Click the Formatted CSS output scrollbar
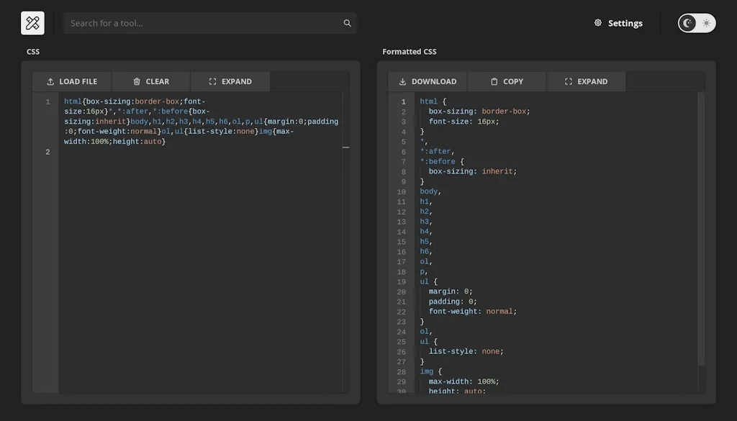The height and width of the screenshot is (421, 737). pos(701,230)
